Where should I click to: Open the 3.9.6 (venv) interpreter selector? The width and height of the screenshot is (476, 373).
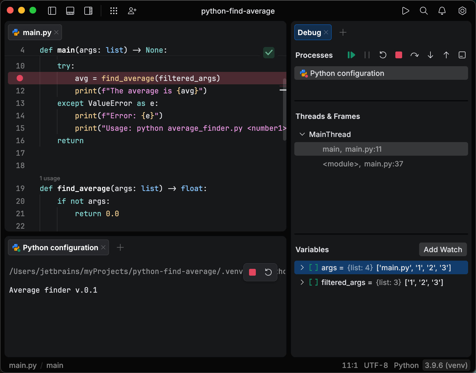446,365
